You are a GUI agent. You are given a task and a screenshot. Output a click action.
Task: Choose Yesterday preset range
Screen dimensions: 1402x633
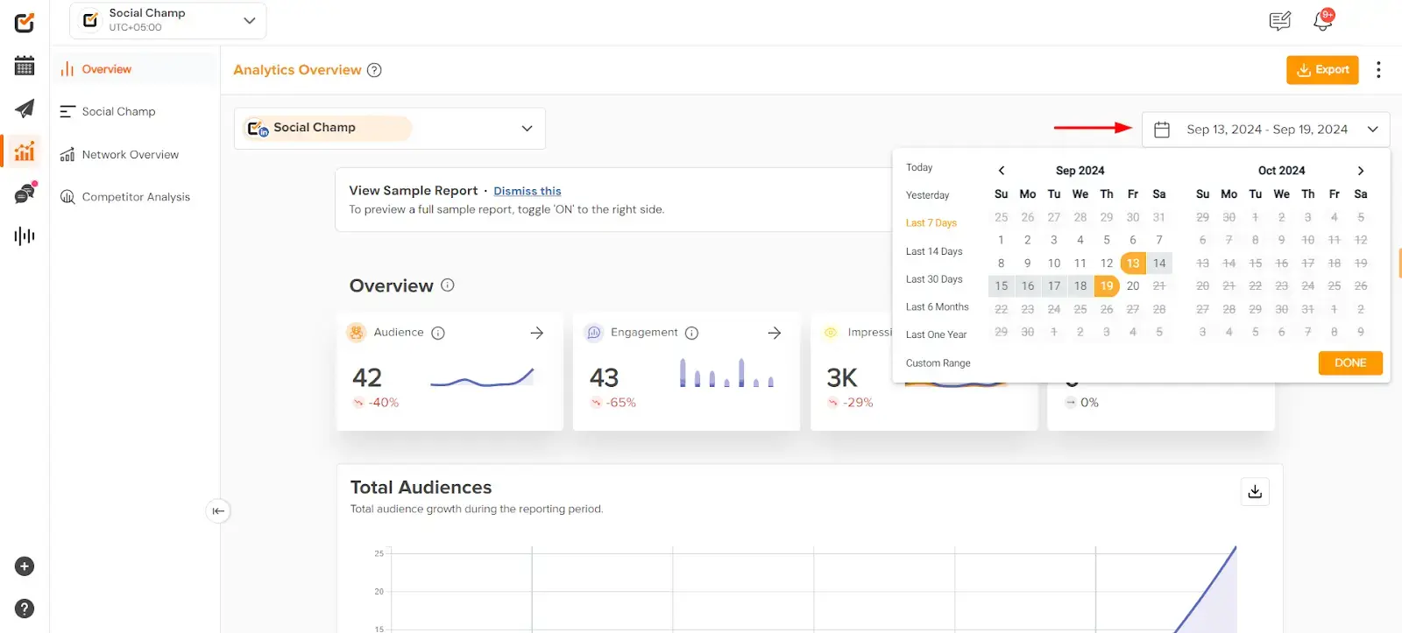tap(927, 195)
